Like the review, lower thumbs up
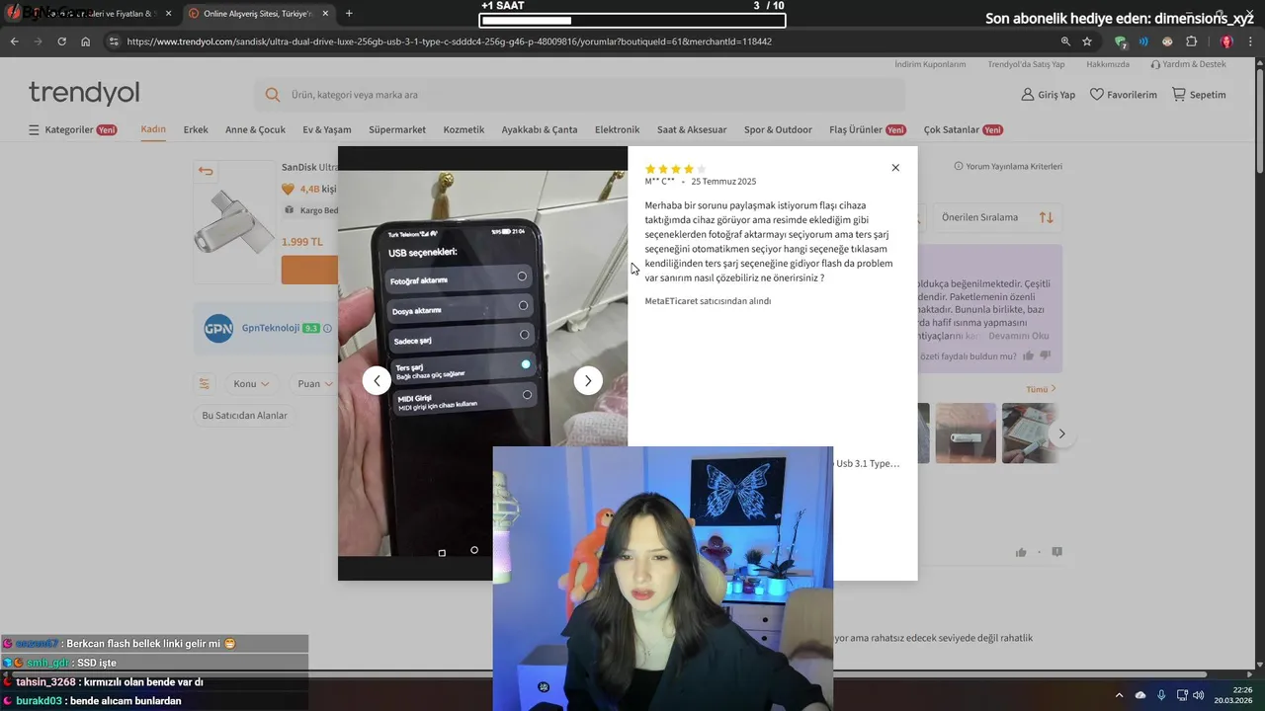Screen dimensions: 1265x711 pyautogui.click(x=1021, y=552)
